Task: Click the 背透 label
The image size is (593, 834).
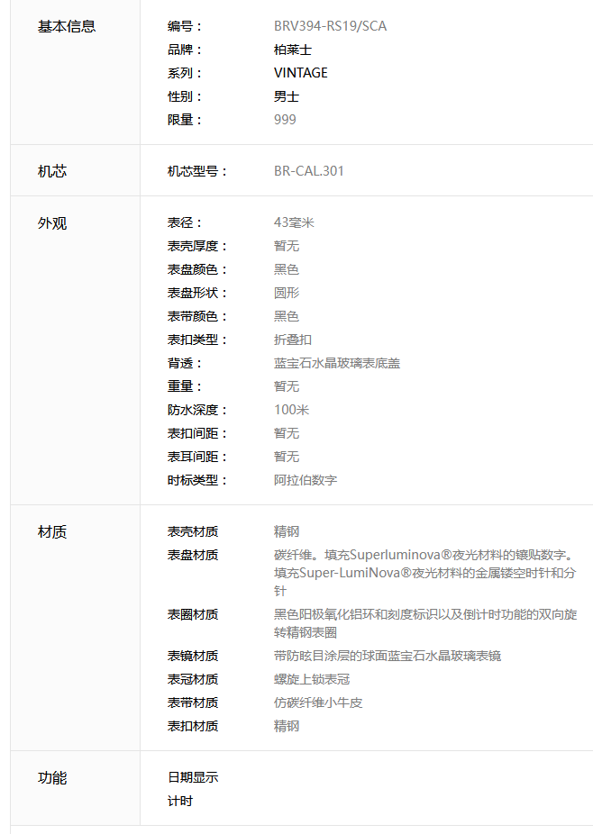Action: point(185,363)
